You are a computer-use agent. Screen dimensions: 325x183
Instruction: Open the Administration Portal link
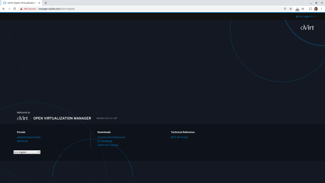[x=29, y=137]
